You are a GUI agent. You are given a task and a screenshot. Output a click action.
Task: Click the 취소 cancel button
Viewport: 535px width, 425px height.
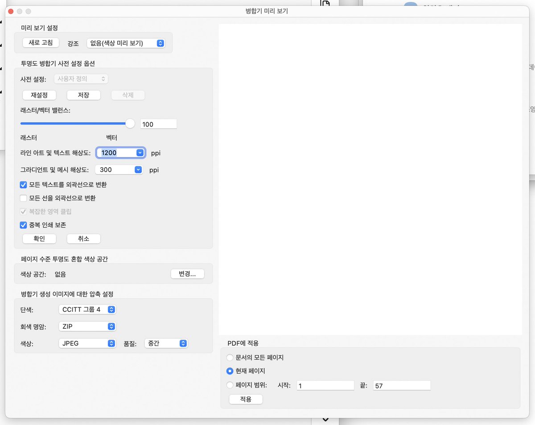[x=83, y=239]
